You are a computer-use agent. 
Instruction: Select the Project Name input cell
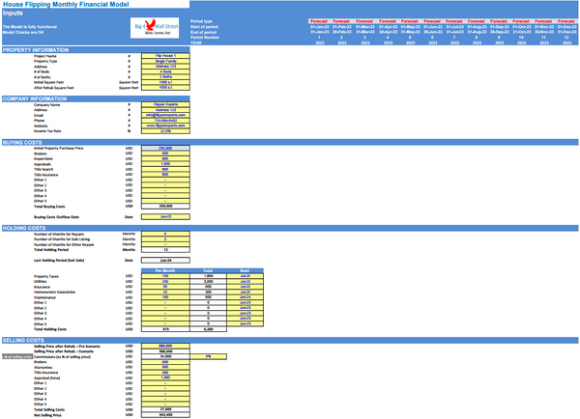tap(165, 56)
